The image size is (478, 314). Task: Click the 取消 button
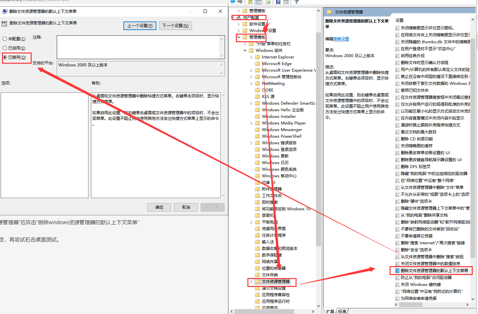186,207
